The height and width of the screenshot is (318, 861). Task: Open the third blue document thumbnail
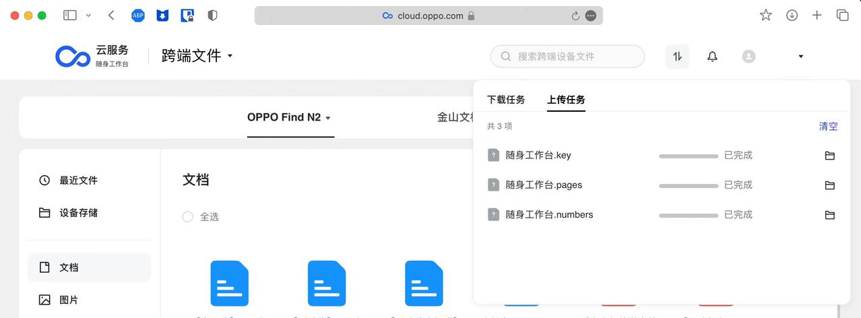coord(424,284)
